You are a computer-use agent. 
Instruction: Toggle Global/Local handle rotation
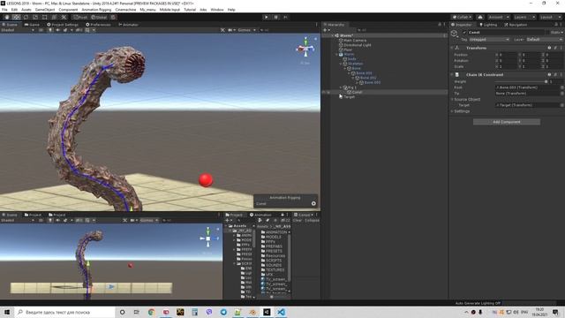pos(99,18)
